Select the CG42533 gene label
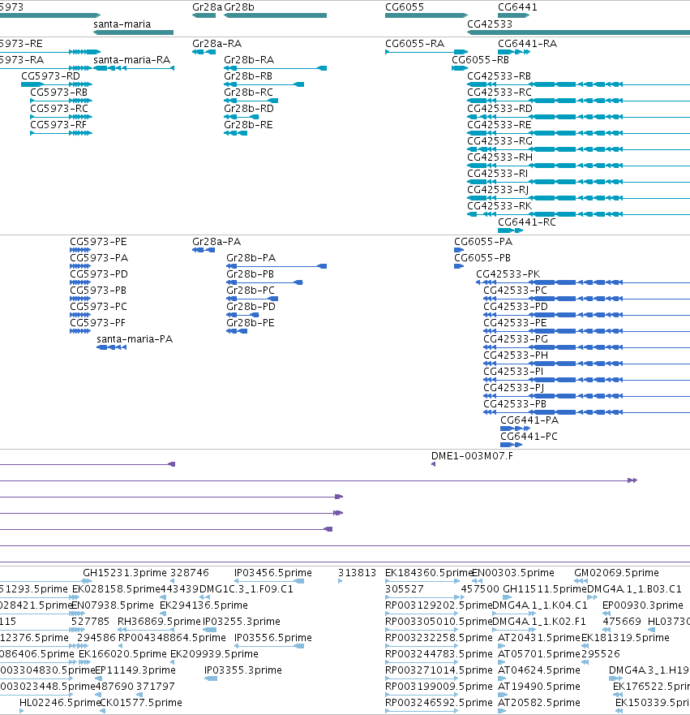The image size is (690, 715). [490, 24]
